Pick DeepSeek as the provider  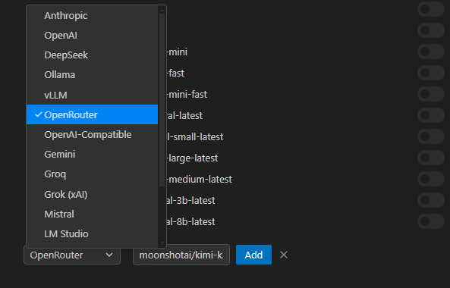(x=92, y=55)
